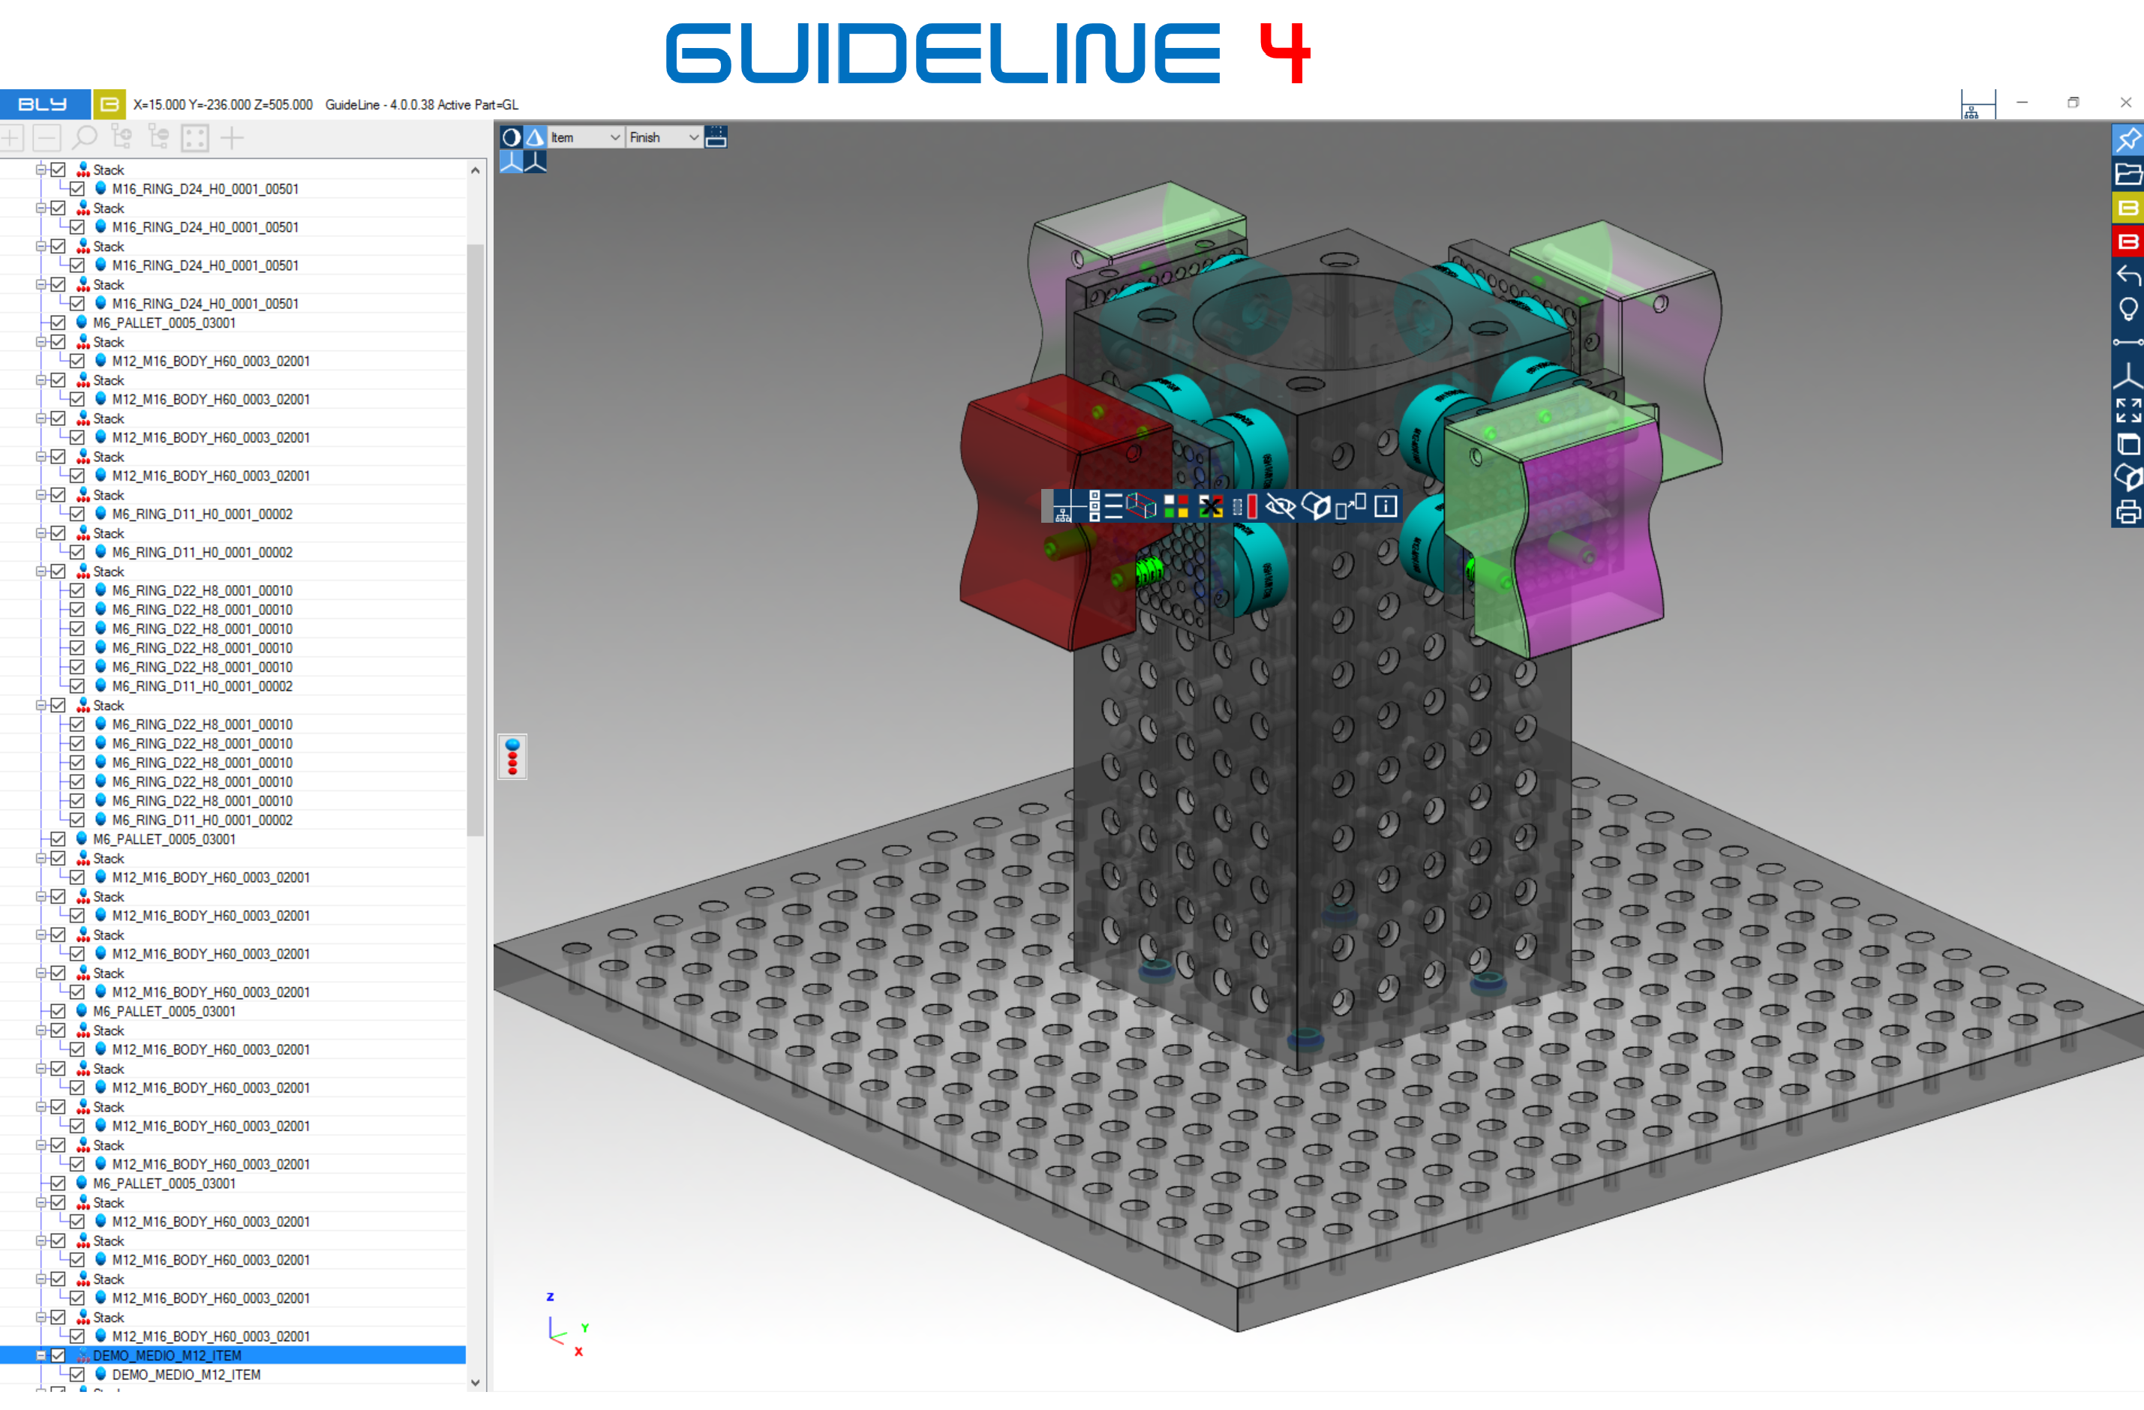Screen dimensions: 2144x1410
Task: Click the crossed-out color squares icon
Action: (1211, 507)
